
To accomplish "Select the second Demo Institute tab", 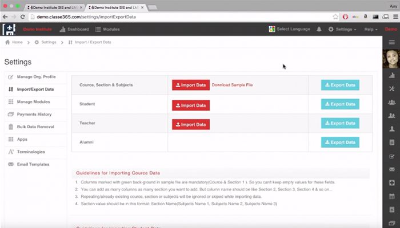I will [116, 7].
